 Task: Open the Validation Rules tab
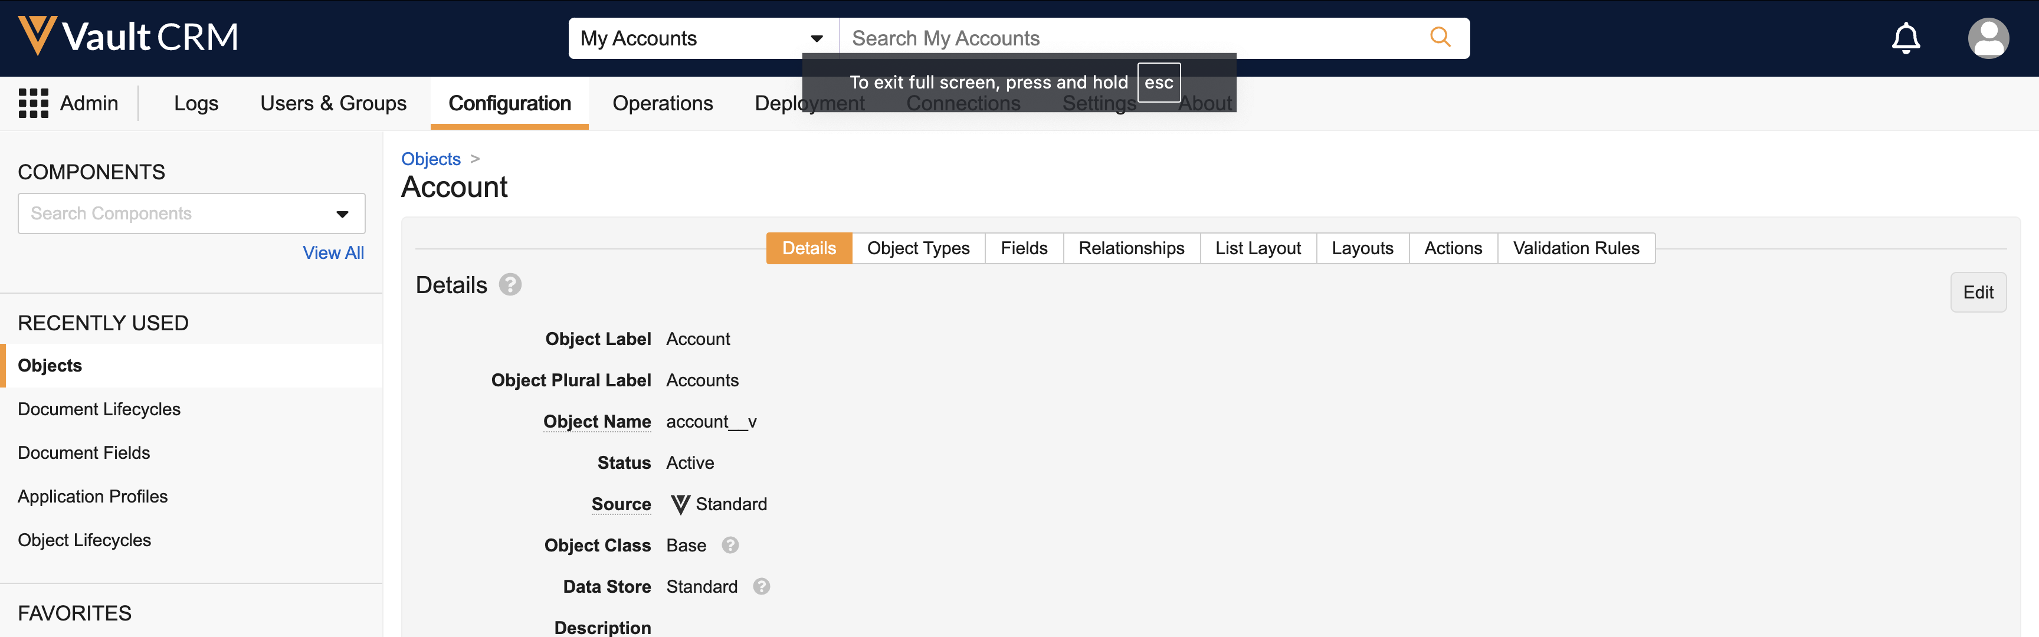pyautogui.click(x=1575, y=248)
